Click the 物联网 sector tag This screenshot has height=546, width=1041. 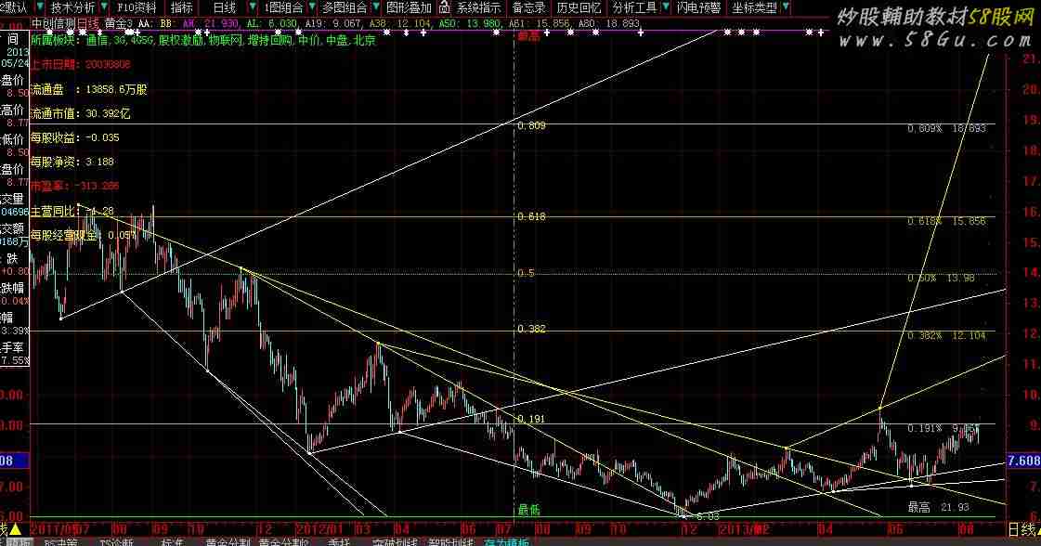coord(226,40)
